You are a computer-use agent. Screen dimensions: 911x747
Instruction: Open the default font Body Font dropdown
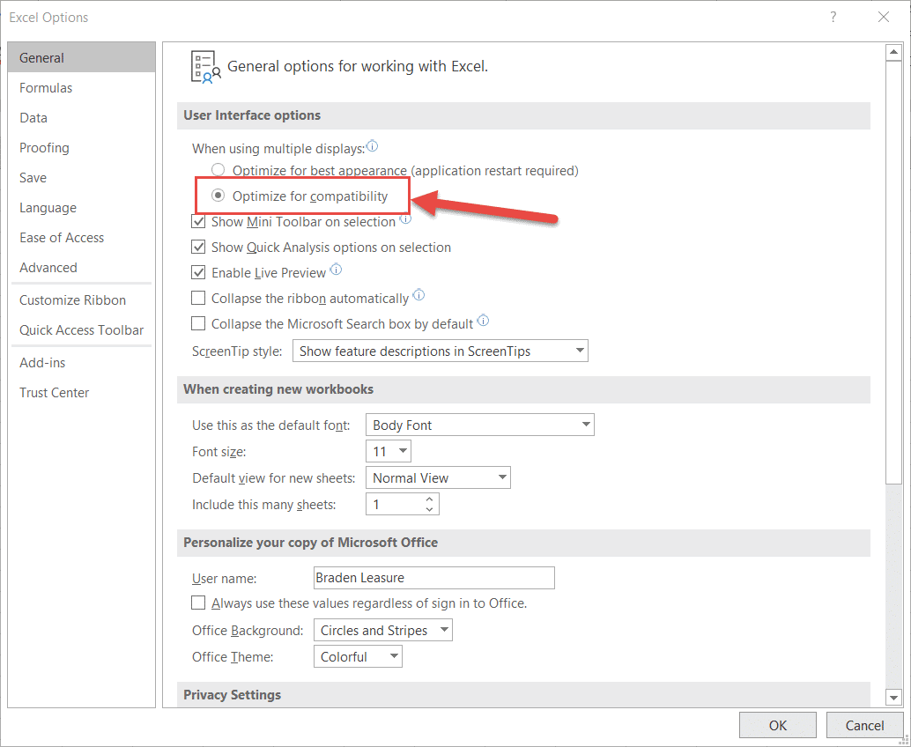pyautogui.click(x=480, y=425)
